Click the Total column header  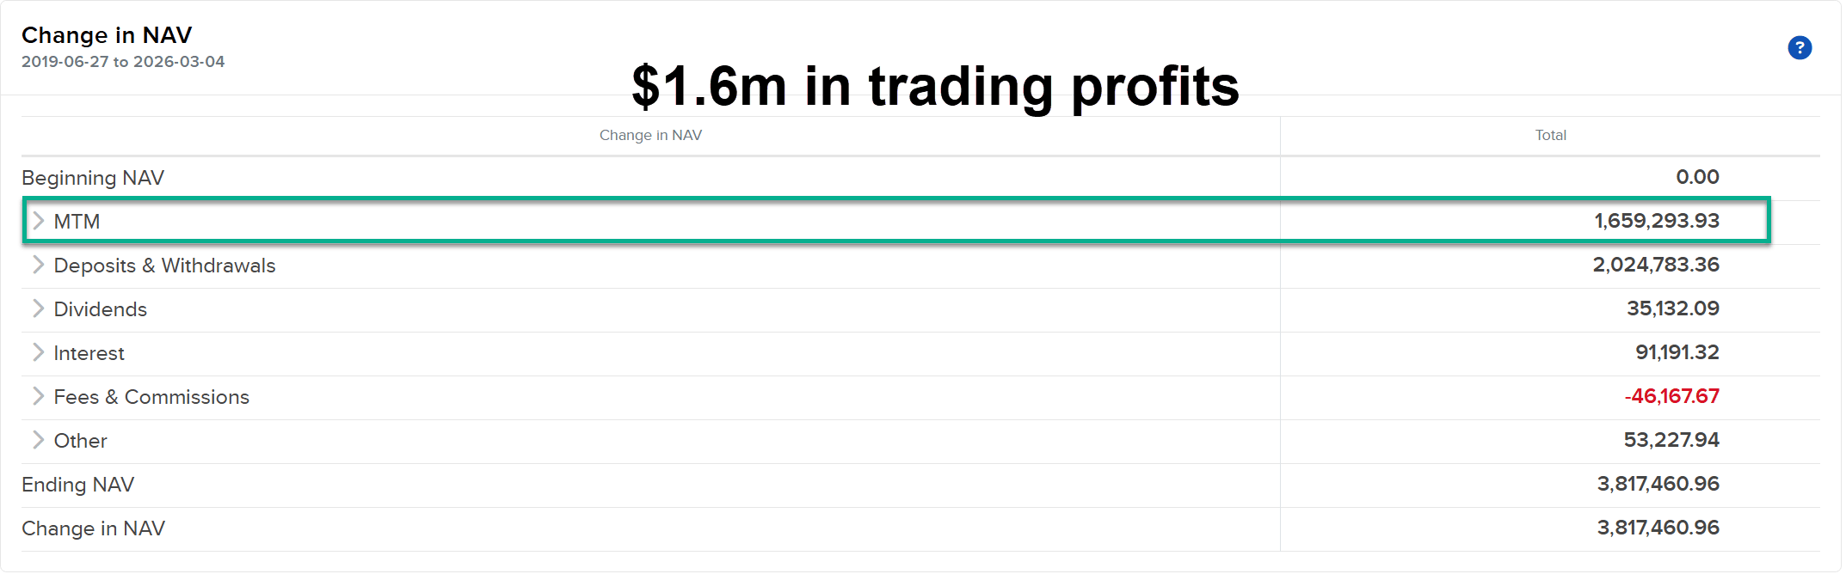tap(1550, 136)
